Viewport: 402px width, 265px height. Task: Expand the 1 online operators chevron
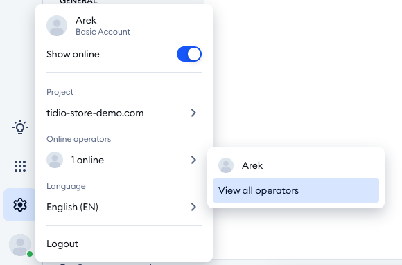pyautogui.click(x=193, y=160)
